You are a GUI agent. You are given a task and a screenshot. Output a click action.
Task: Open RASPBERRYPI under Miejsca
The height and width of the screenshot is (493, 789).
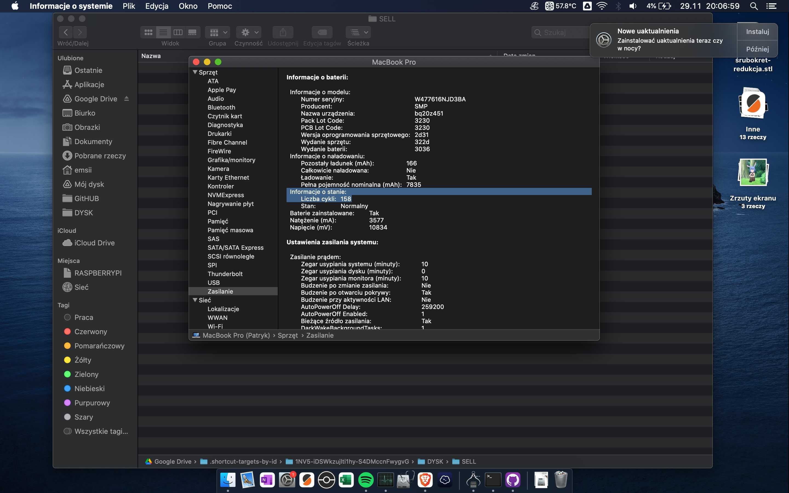(x=95, y=273)
